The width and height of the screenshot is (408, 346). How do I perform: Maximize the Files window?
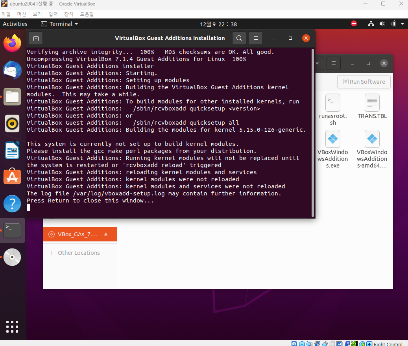click(368, 63)
